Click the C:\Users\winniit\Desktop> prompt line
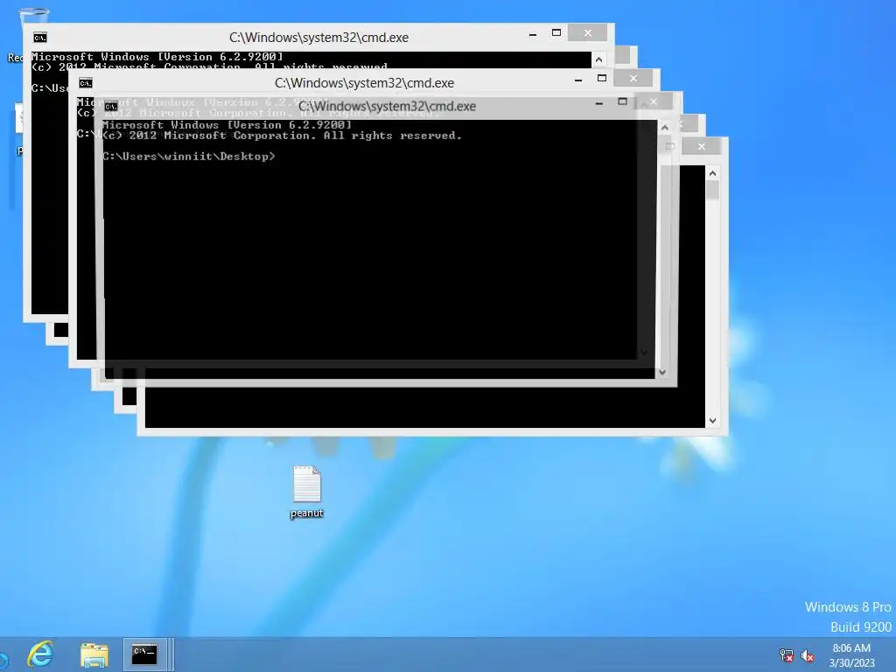The image size is (896, 672). 189,157
